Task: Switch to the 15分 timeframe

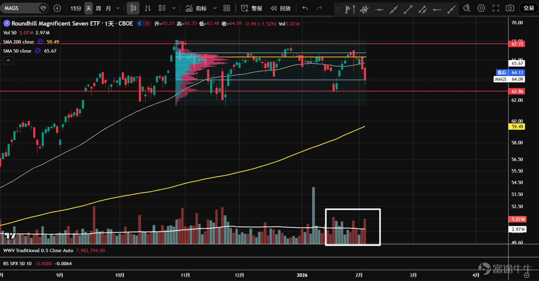Action: 76,8
